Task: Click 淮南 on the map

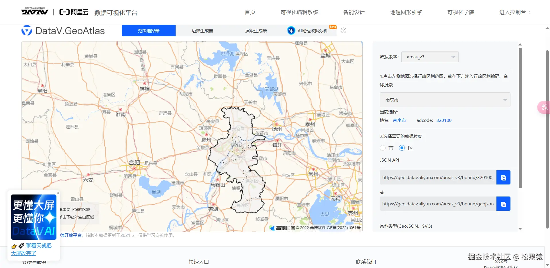Action: coord(121,114)
